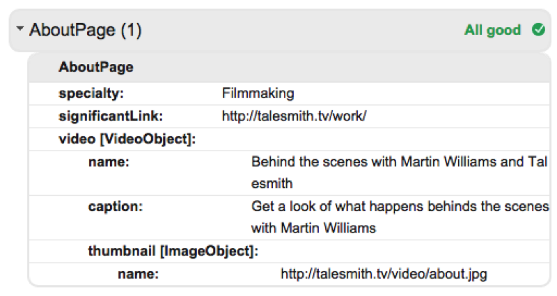The width and height of the screenshot is (557, 296).
Task: Open the talesmith.tv/video/about.jpg URL
Action: 384,274
